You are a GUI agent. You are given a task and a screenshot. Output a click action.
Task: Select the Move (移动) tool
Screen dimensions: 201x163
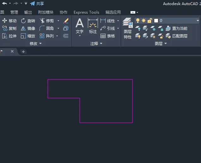tap(9, 21)
